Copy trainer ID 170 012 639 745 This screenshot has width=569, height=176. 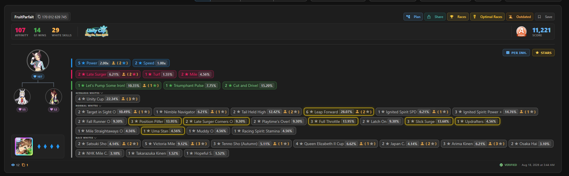pyautogui.click(x=52, y=17)
